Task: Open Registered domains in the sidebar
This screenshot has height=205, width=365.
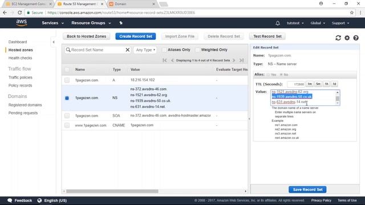Action: pyautogui.click(x=25, y=105)
